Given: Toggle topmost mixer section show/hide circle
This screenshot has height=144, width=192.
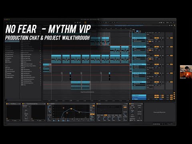Looking at the screenshot, I should (174, 93).
